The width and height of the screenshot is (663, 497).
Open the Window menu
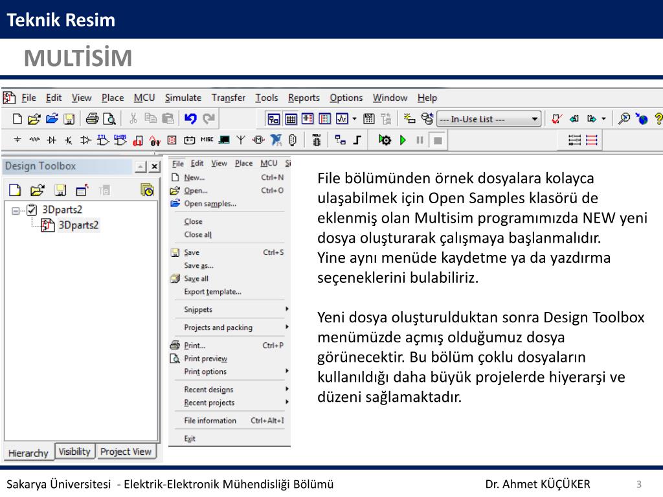pyautogui.click(x=390, y=98)
